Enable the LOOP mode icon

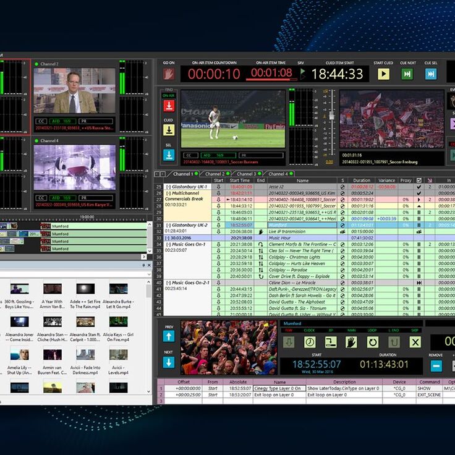click(373, 342)
